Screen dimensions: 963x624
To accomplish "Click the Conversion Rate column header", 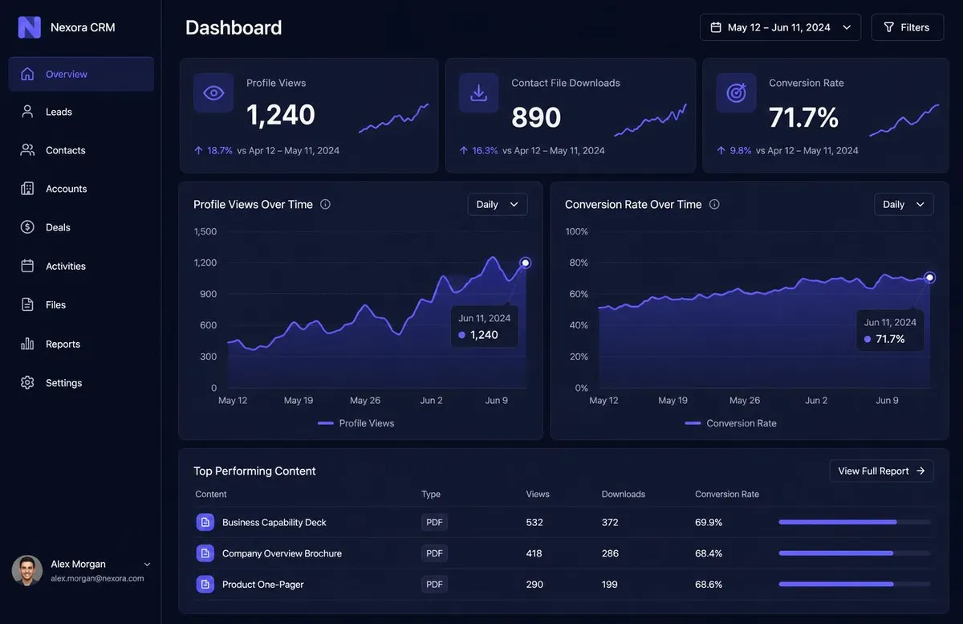I will coord(727,494).
